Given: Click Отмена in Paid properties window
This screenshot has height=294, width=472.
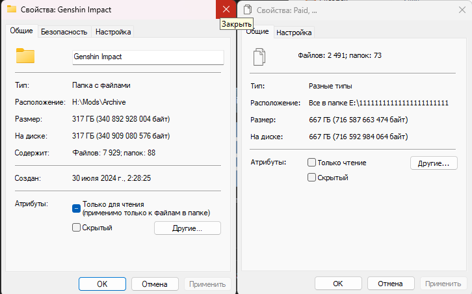Looking at the screenshot, I should click(391, 284).
